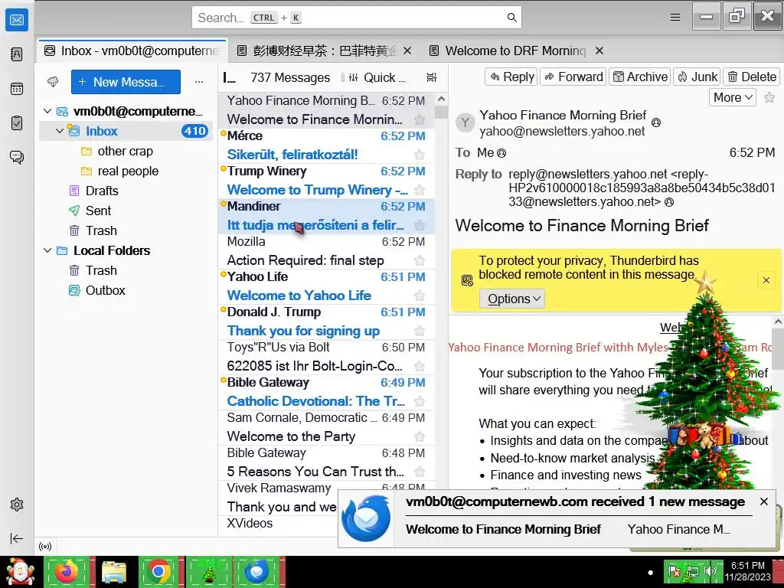The image size is (784, 588).
Task: Click the search magnifier icon
Action: [x=511, y=18]
